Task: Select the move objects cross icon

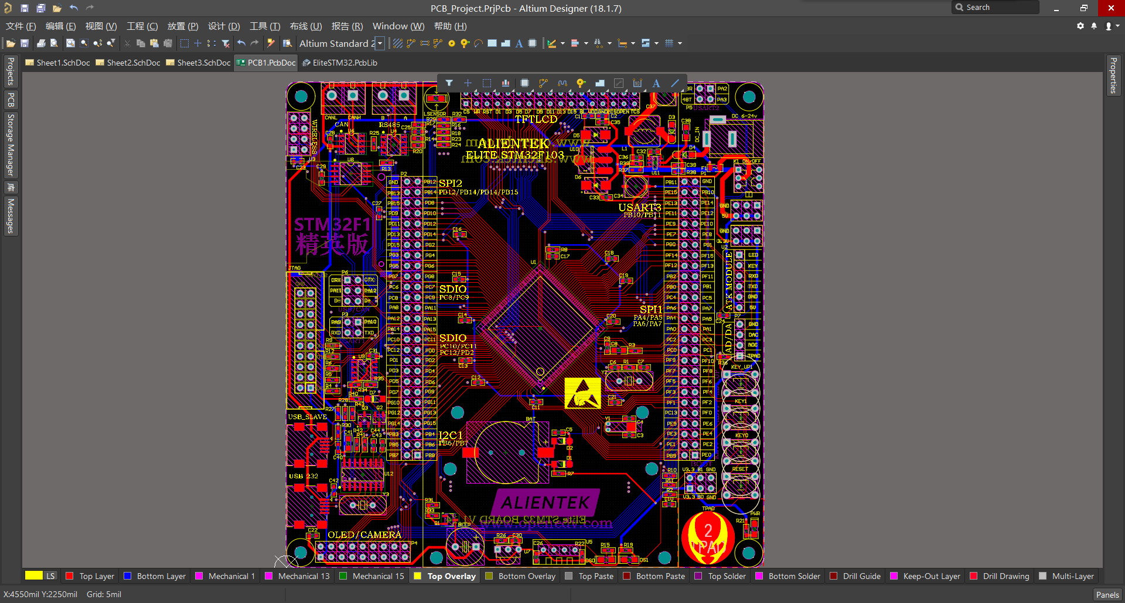Action: [468, 83]
